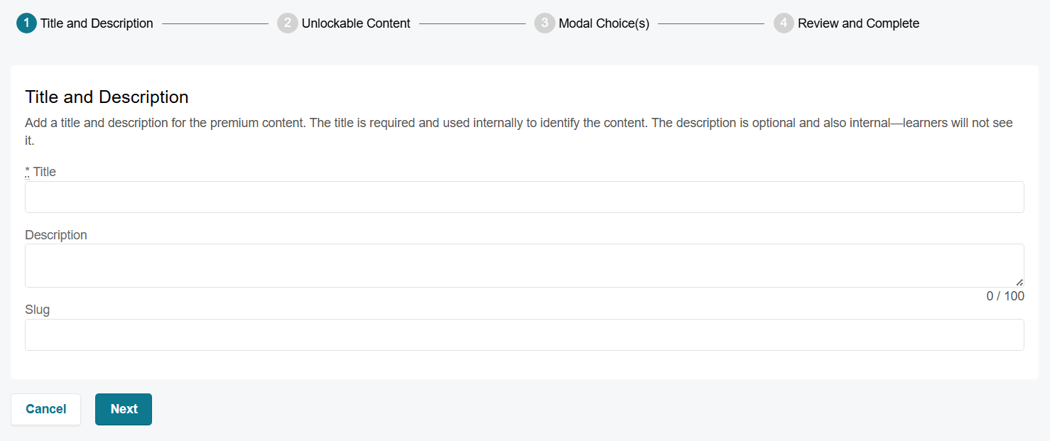Go to the 'Unlockable Content' step label
The image size is (1050, 441).
[x=356, y=23]
